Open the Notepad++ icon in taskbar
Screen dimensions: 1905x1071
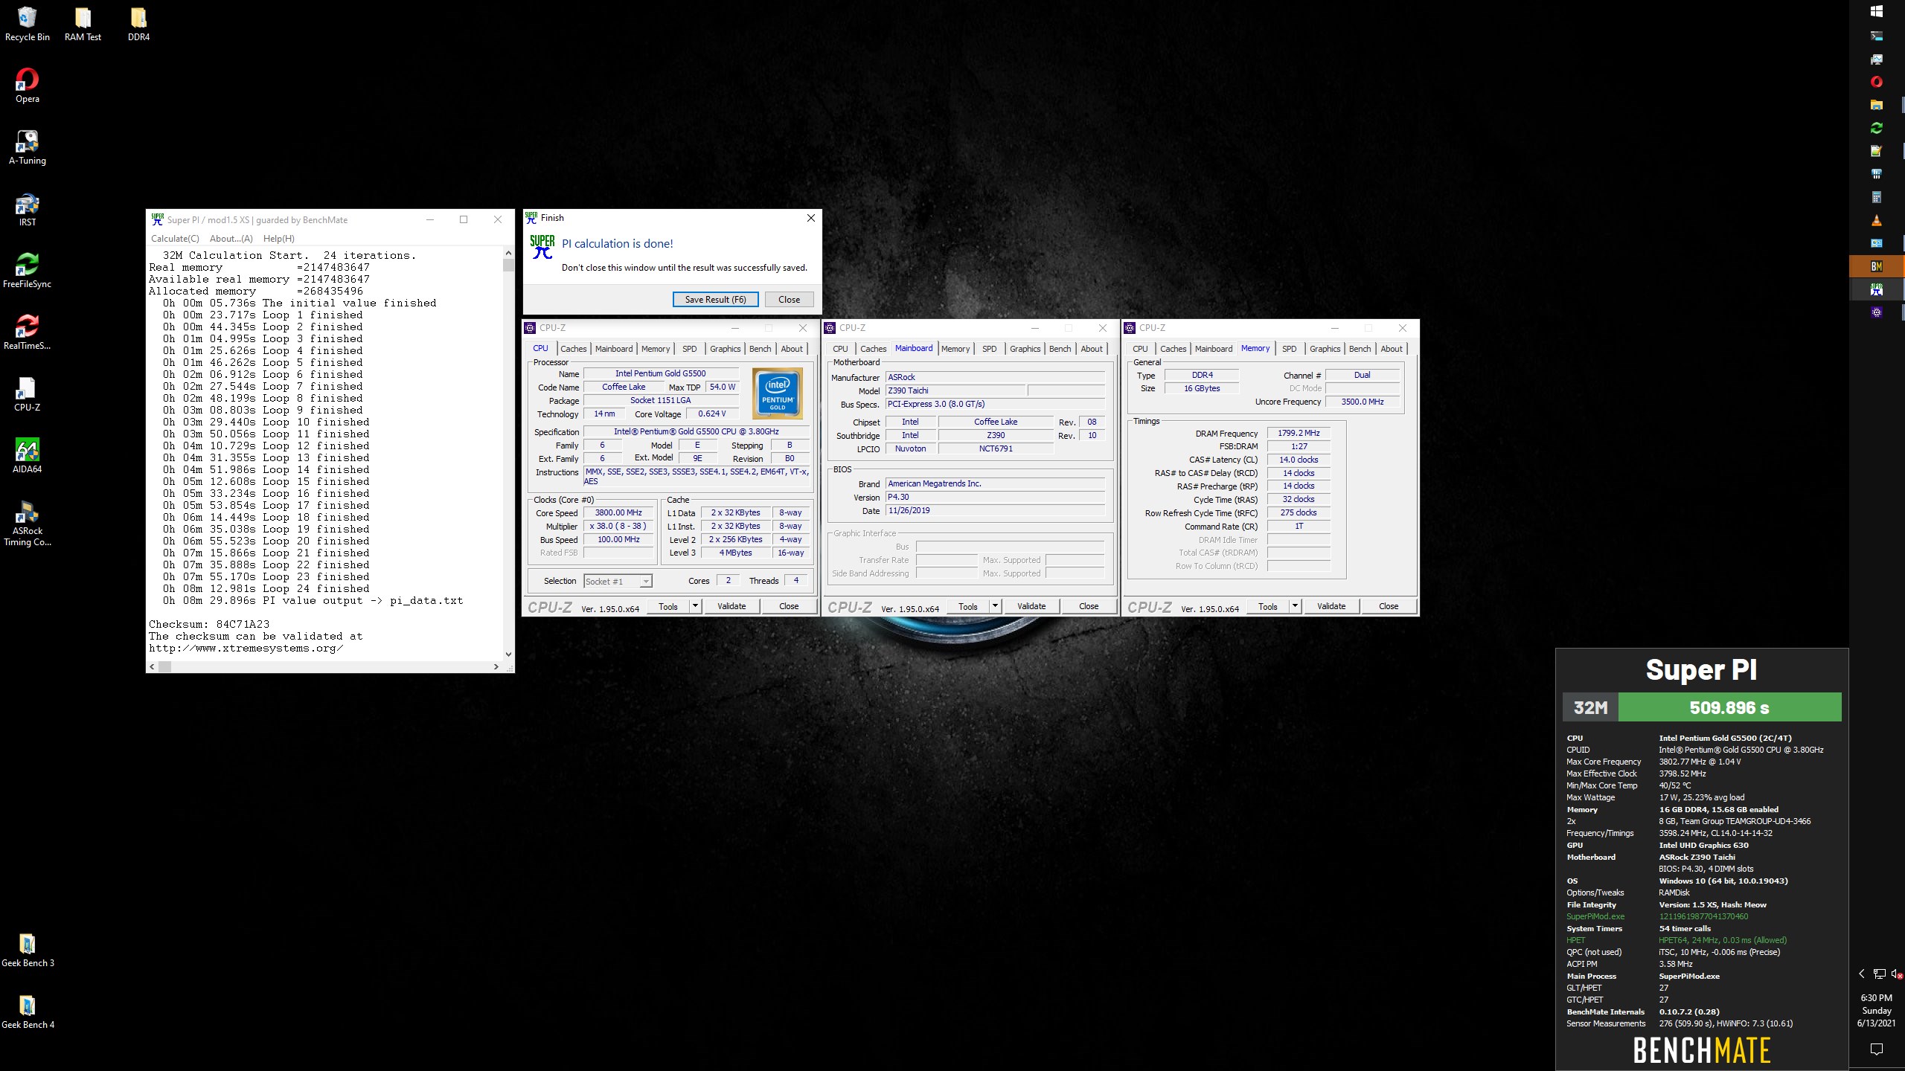(x=1876, y=151)
